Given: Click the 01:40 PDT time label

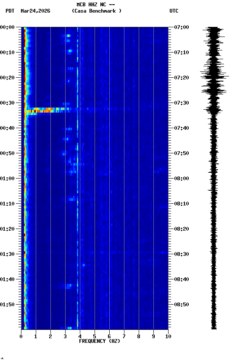Looking at the screenshot, I should tap(7, 279).
